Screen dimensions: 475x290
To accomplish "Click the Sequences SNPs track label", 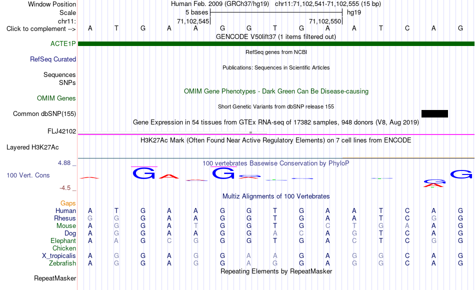I will (59, 78).
